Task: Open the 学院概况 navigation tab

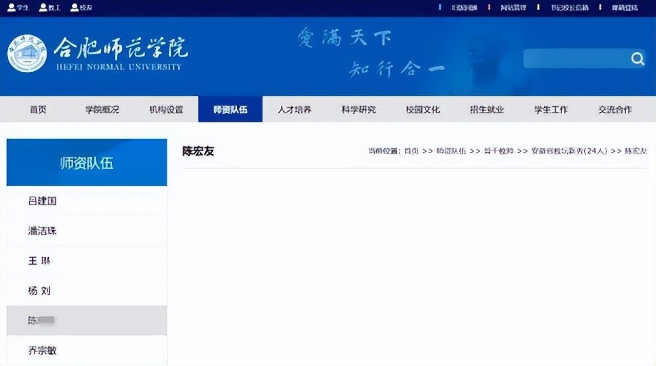Action: coord(102,109)
